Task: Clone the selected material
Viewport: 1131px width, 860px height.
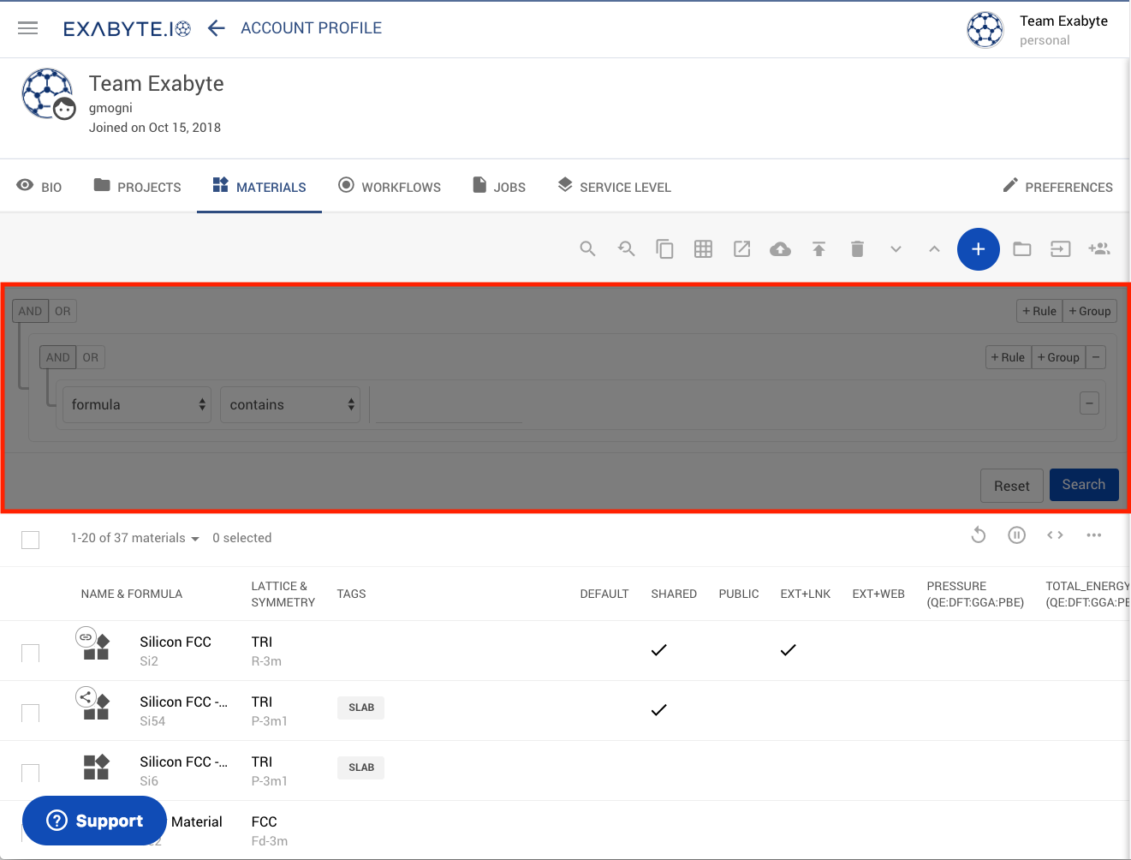Action: (x=664, y=248)
